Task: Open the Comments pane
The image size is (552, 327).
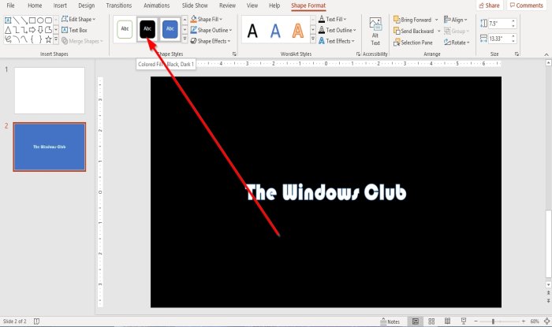Action: pyautogui.click(x=527, y=6)
